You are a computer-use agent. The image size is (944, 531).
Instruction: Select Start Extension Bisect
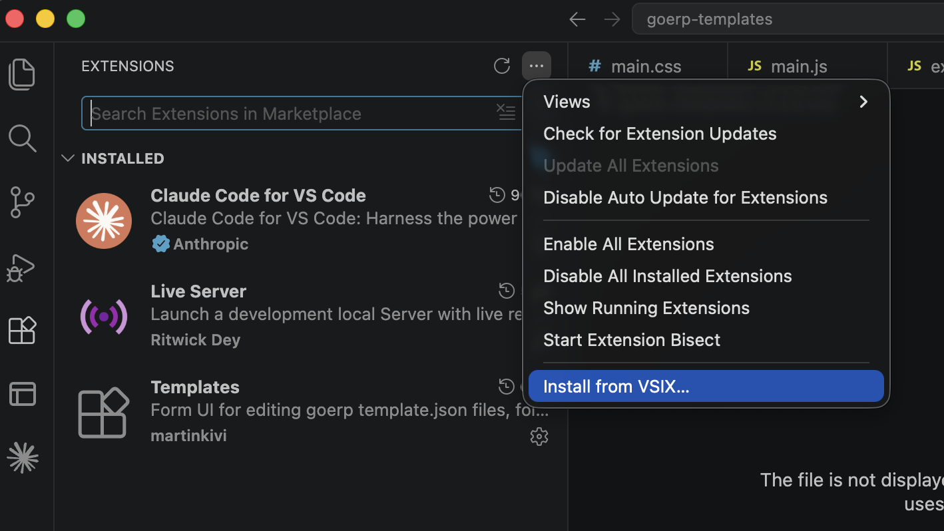point(706,340)
